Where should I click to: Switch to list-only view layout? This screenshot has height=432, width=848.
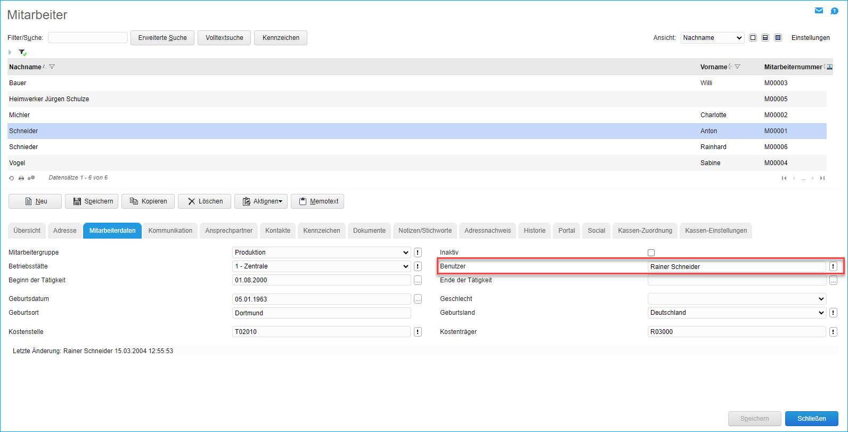tap(753, 38)
